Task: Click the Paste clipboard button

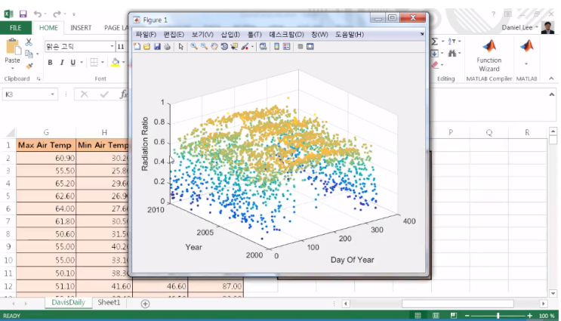Action: 13,51
